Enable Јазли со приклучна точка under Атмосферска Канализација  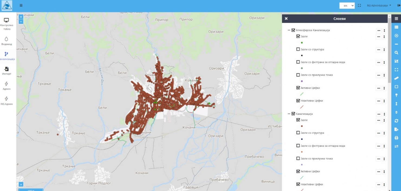298,75
